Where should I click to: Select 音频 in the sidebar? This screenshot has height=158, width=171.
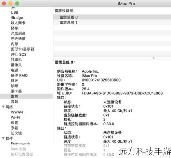click(14, 102)
